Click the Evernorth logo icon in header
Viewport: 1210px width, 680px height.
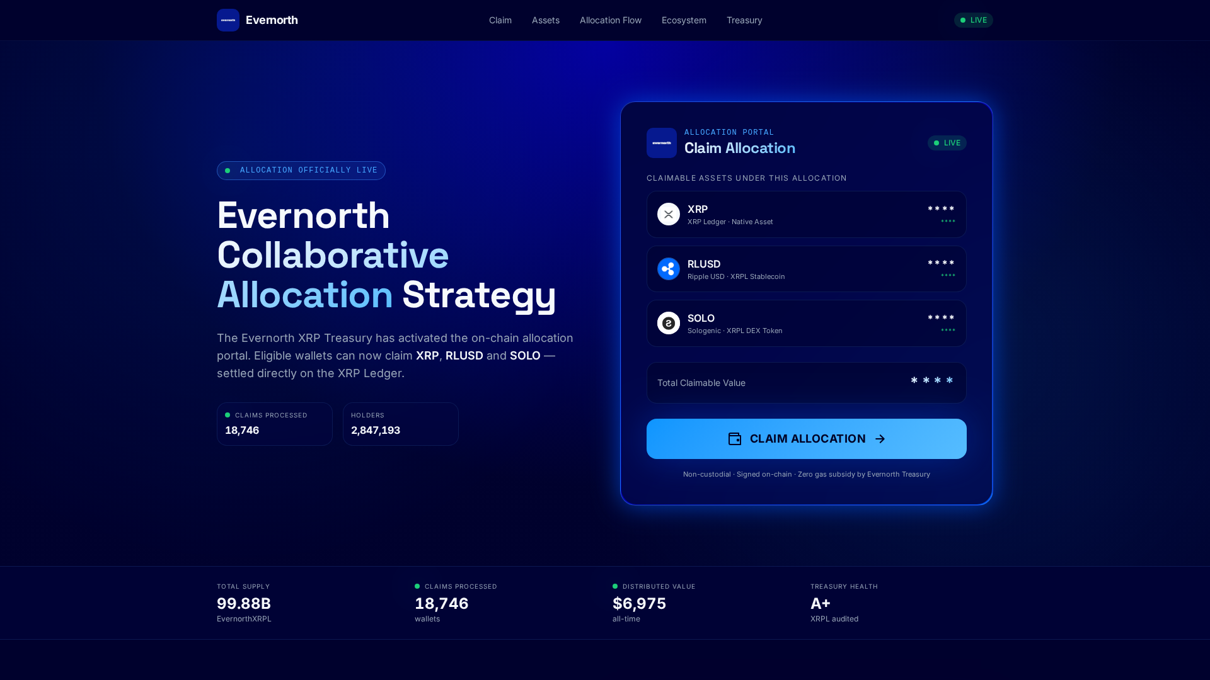tap(228, 20)
